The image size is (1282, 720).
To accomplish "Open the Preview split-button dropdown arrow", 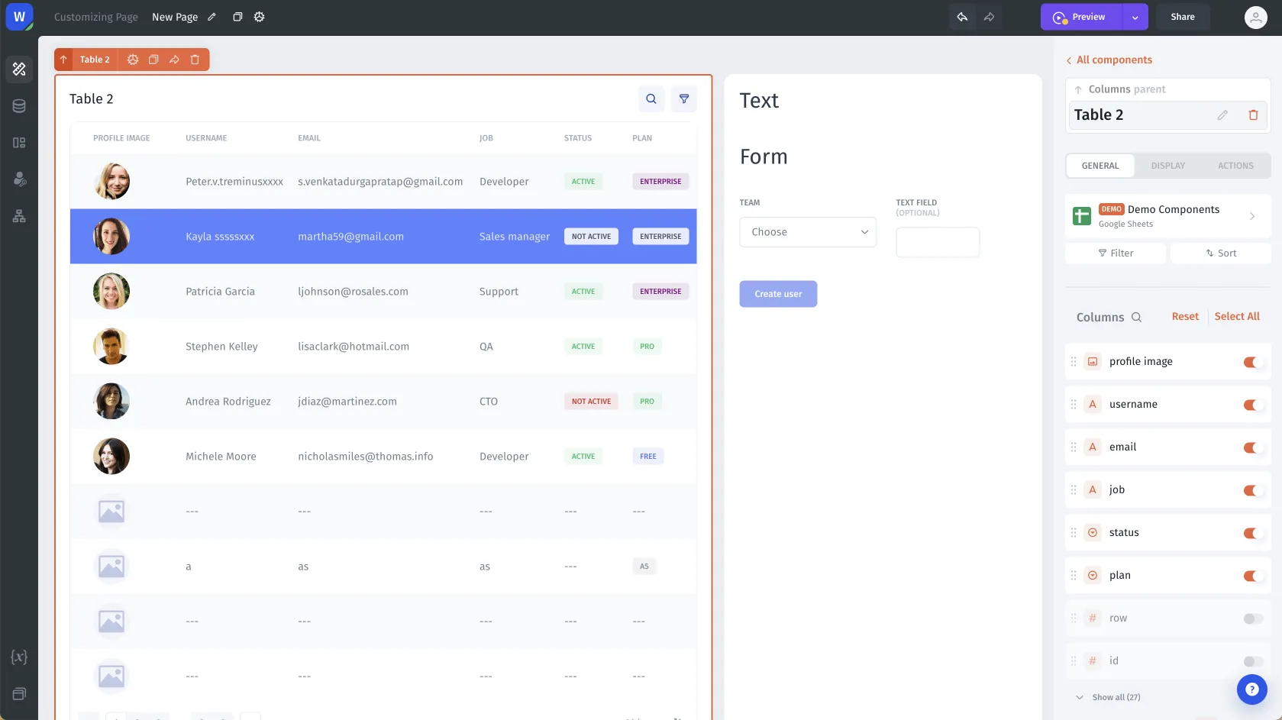I will pyautogui.click(x=1135, y=16).
